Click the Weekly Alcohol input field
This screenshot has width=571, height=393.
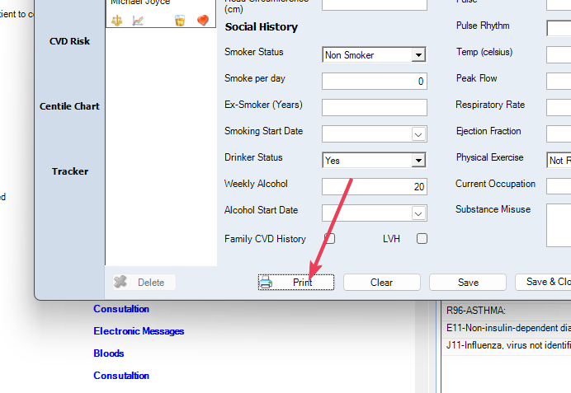point(374,187)
